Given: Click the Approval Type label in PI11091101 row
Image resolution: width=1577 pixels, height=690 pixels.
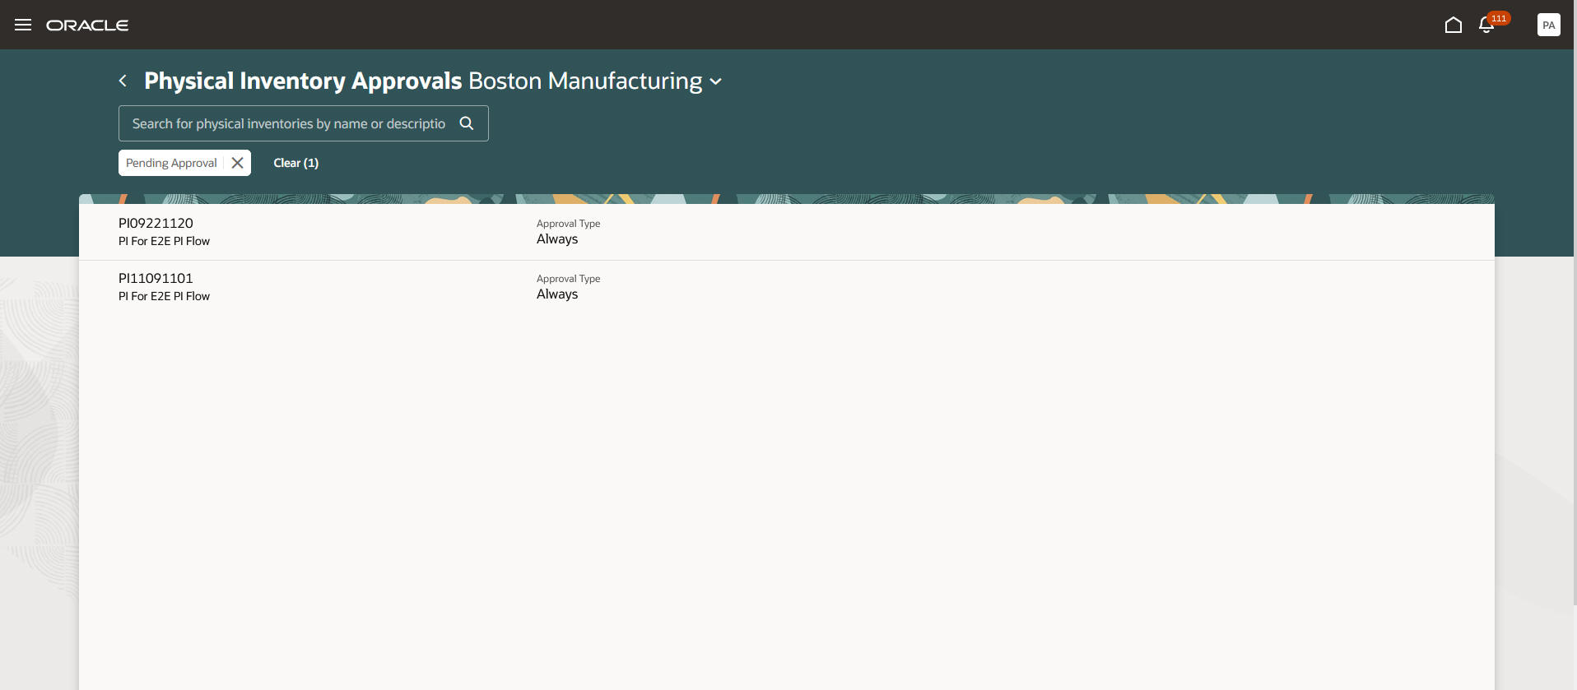Looking at the screenshot, I should (x=568, y=279).
